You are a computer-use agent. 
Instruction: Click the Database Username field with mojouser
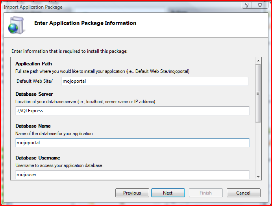click(x=132, y=174)
